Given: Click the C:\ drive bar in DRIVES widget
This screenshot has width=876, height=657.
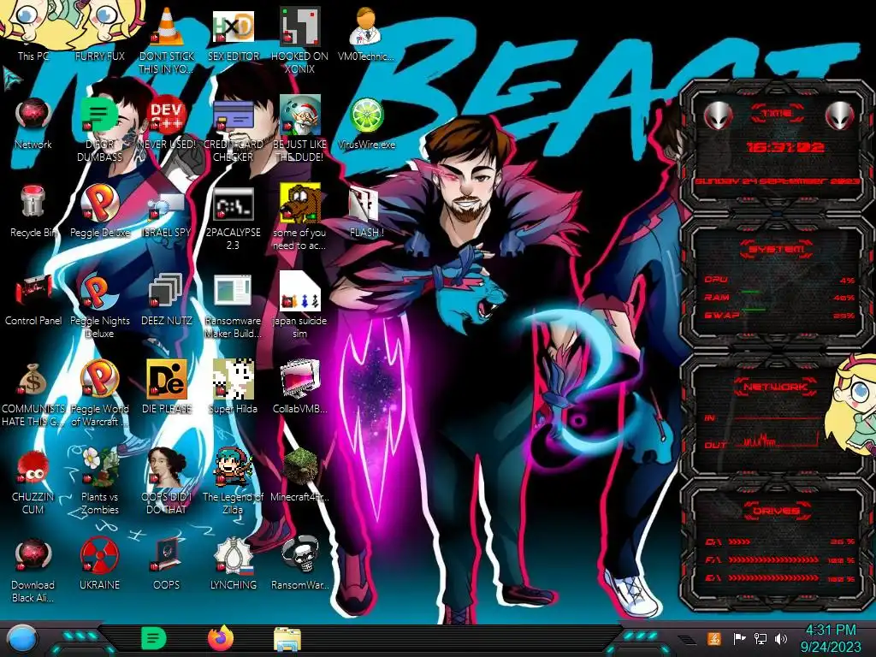Looking at the screenshot, I should [780, 542].
